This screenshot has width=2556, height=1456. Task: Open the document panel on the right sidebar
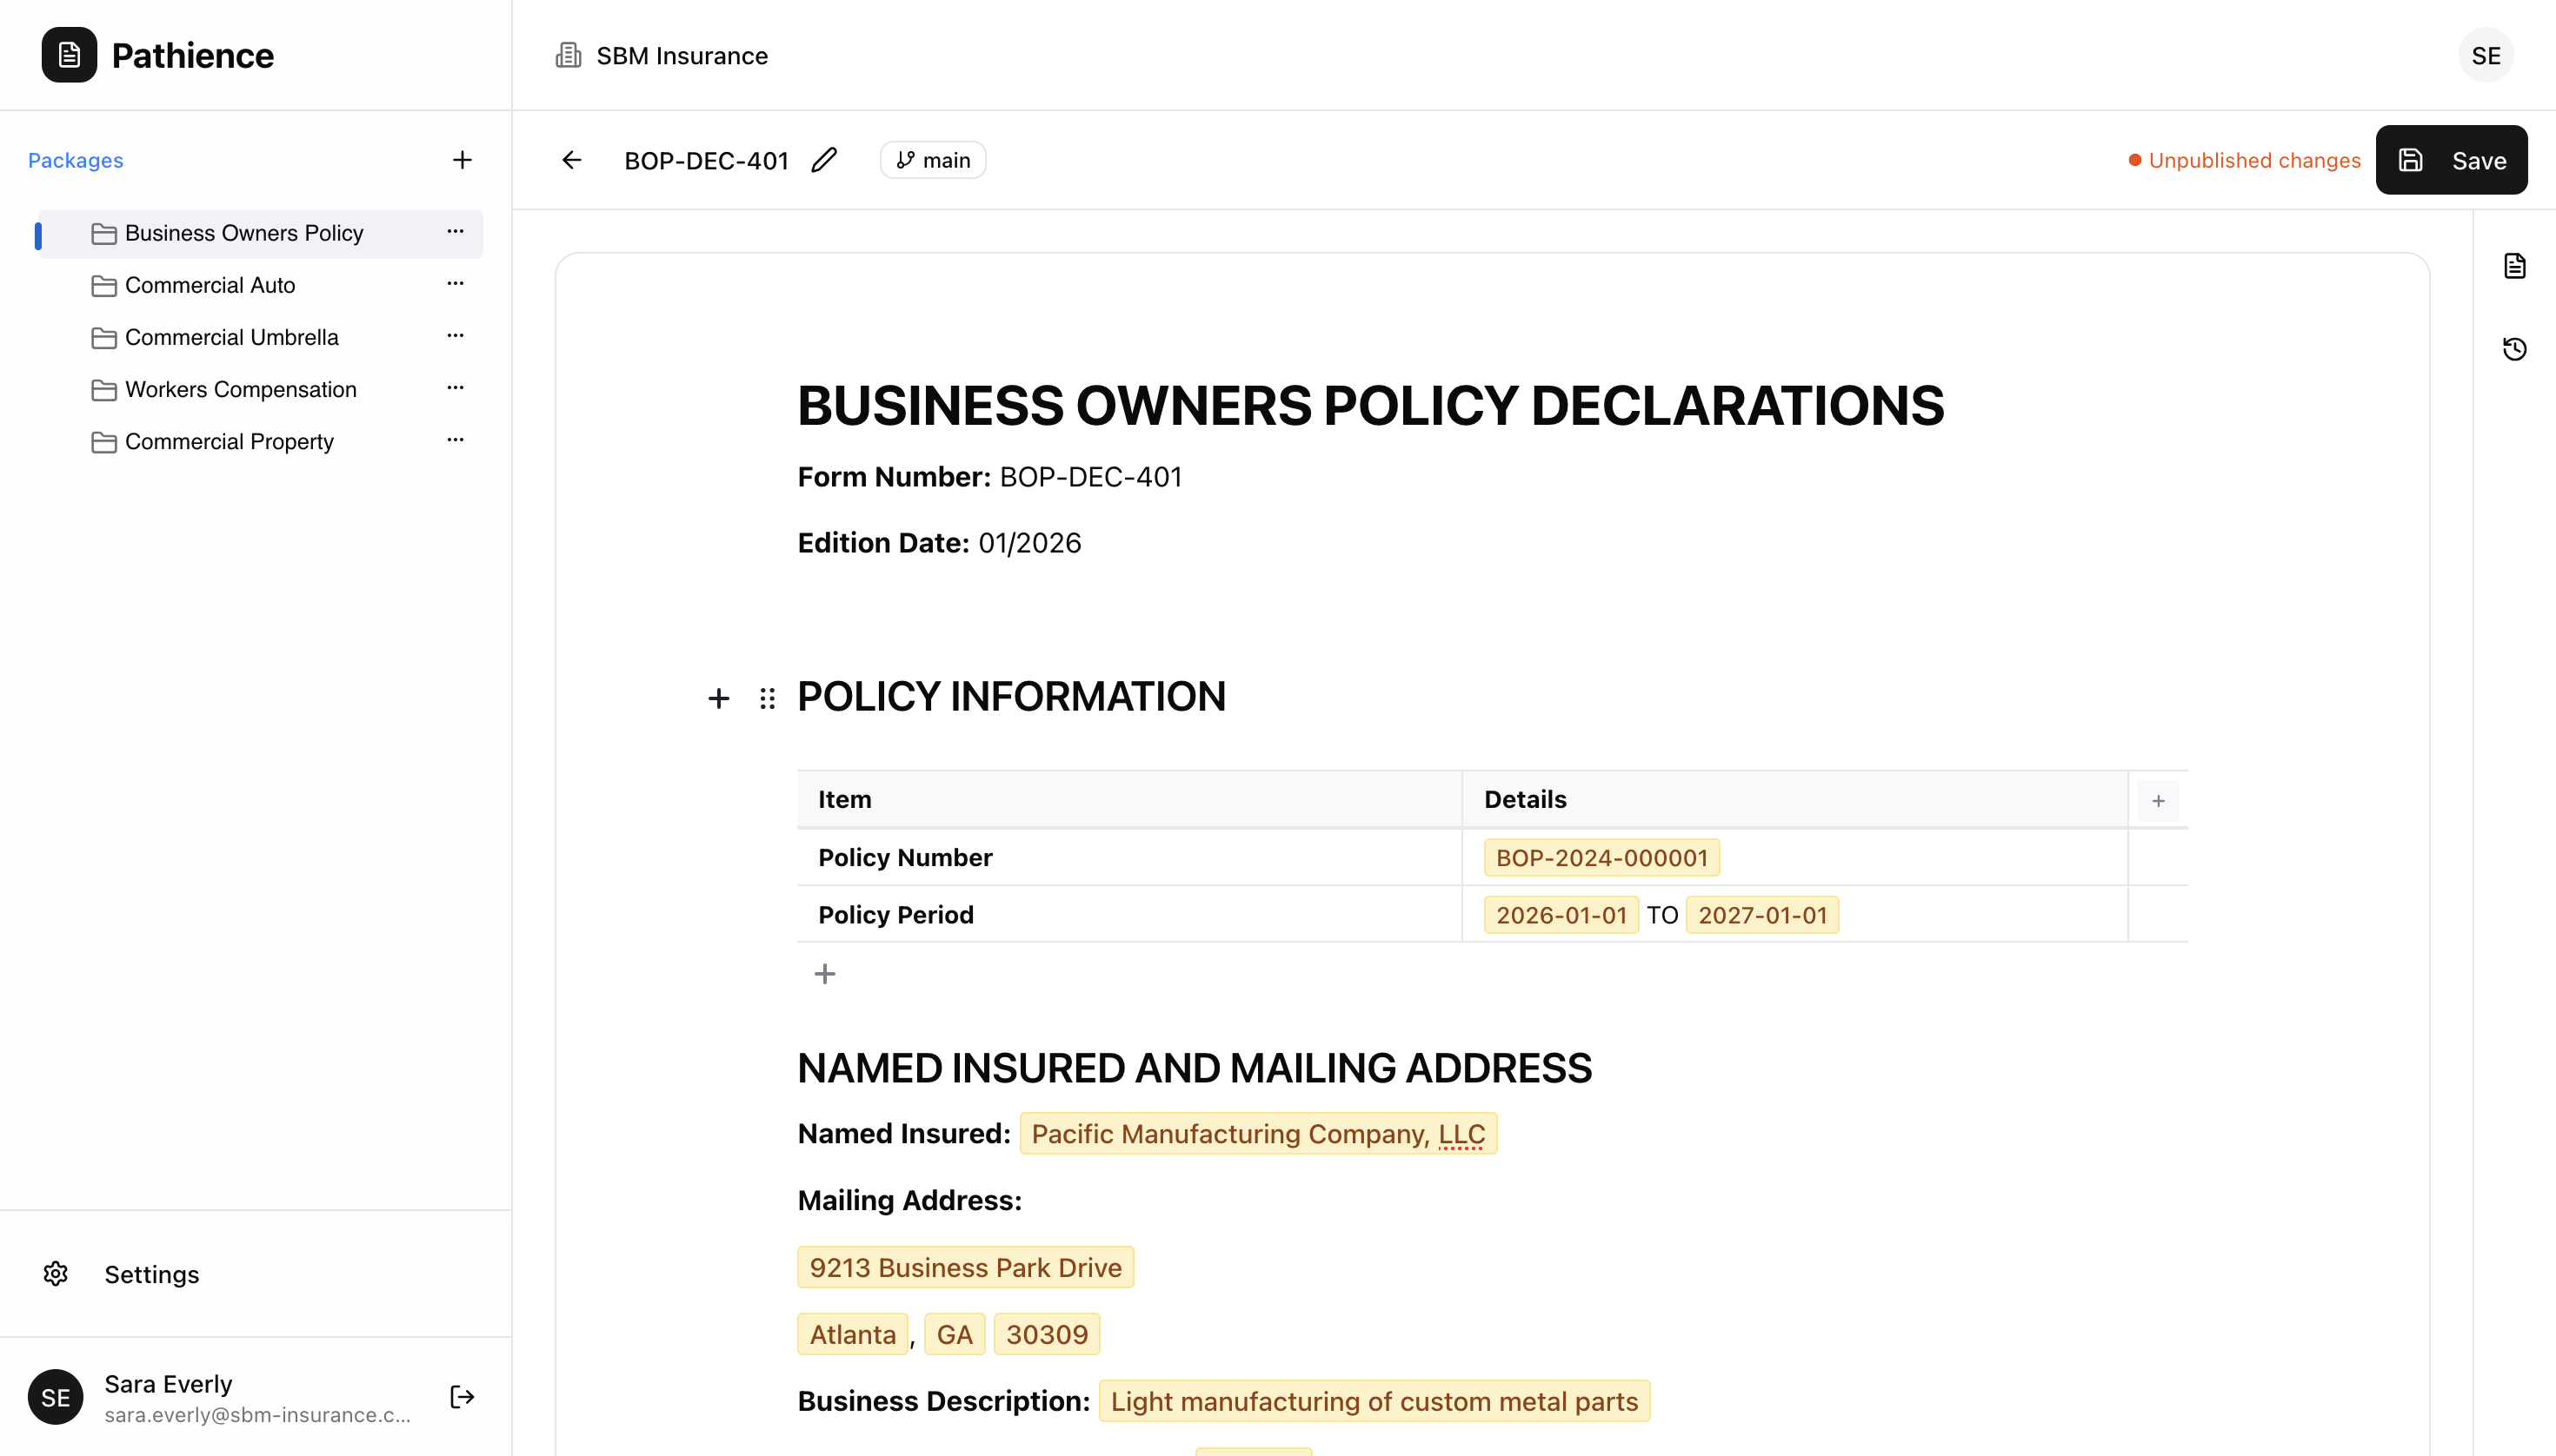click(2515, 265)
